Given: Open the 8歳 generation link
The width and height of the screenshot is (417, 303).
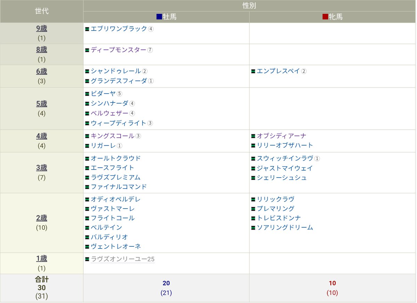Looking at the screenshot, I should click(42, 50).
